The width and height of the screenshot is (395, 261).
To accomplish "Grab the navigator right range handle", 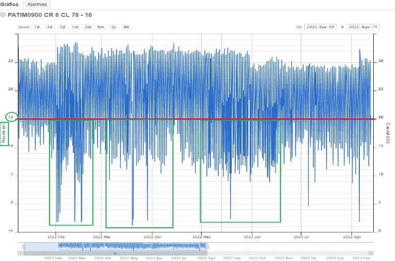I will (207, 247).
